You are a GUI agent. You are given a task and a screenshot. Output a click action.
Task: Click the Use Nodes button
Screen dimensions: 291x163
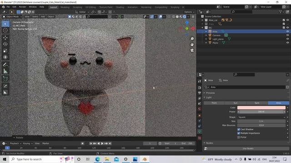[x=248, y=149]
